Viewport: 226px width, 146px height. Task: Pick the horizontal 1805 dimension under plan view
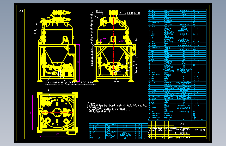pos(57,134)
